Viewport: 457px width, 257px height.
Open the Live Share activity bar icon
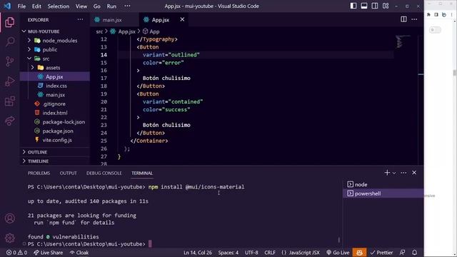[x=9, y=121]
